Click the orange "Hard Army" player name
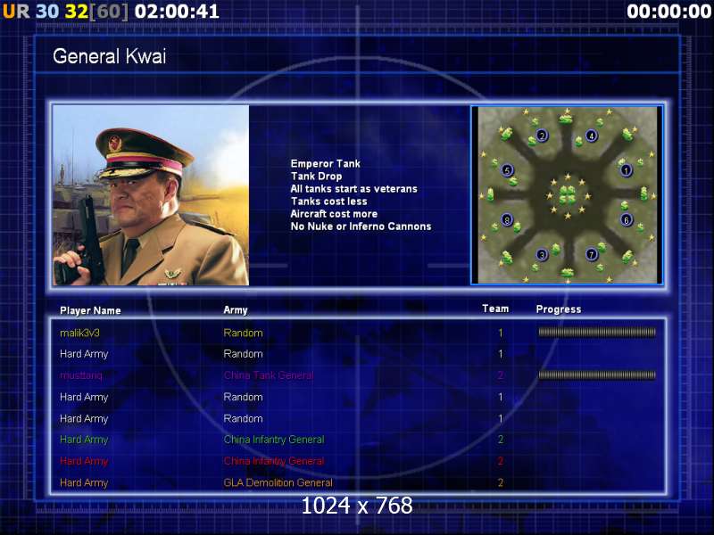 coord(84,482)
